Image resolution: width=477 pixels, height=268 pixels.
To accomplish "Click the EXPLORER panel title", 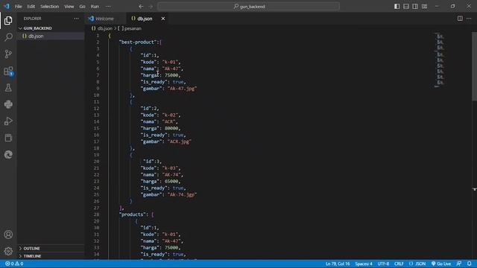I will click(32, 19).
